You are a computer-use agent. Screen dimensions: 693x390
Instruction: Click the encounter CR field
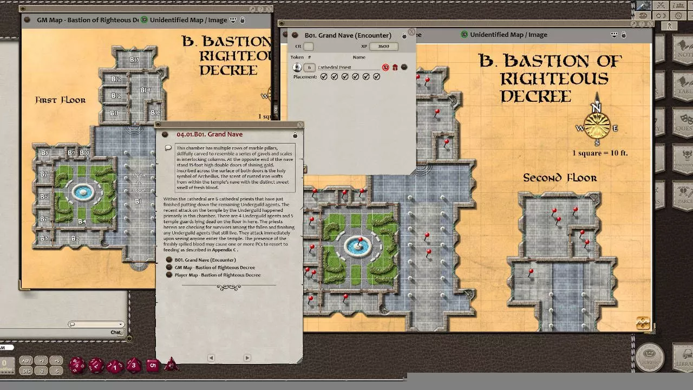(x=308, y=47)
